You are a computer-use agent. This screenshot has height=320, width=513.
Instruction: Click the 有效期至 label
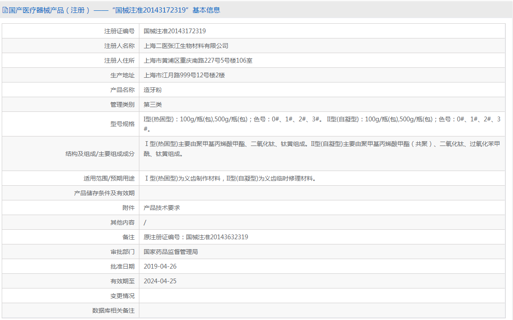pyautogui.click(x=123, y=281)
